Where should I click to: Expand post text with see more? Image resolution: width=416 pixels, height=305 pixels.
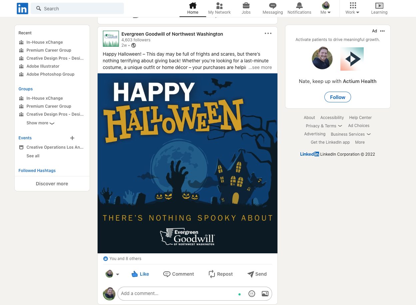260,67
